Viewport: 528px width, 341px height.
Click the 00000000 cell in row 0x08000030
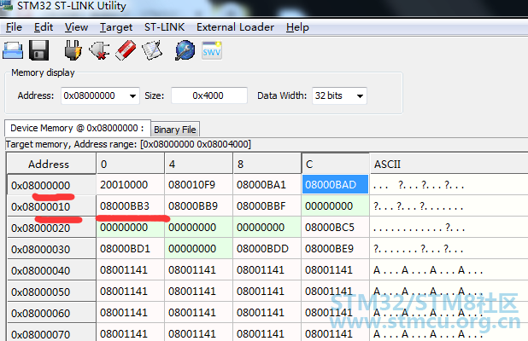pos(199,249)
